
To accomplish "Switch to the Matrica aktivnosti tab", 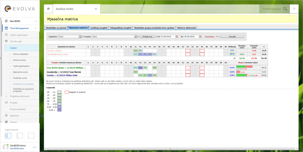I will (186, 28).
